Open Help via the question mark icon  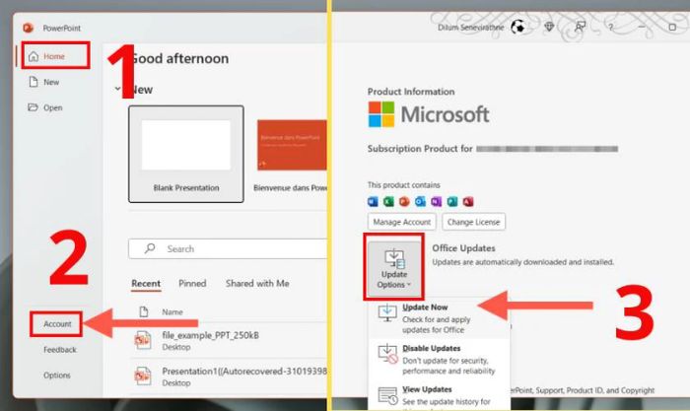tap(610, 28)
